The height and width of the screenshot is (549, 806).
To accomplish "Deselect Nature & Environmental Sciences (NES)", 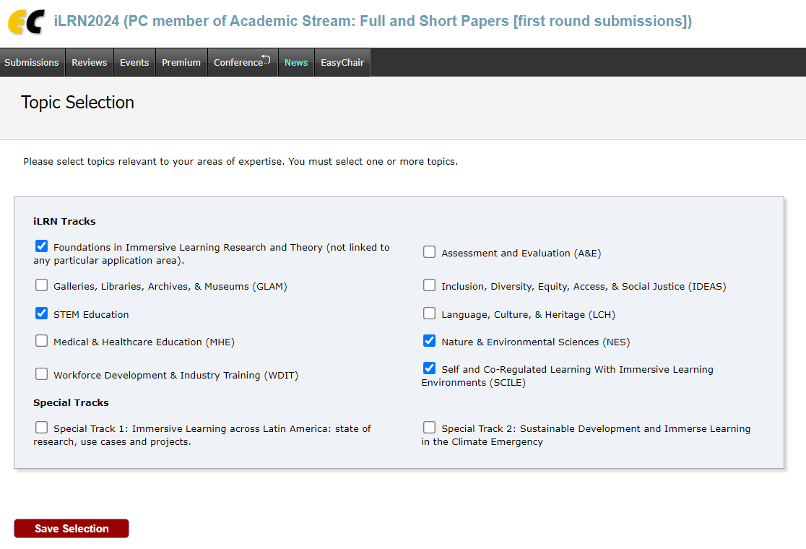I will click(430, 341).
